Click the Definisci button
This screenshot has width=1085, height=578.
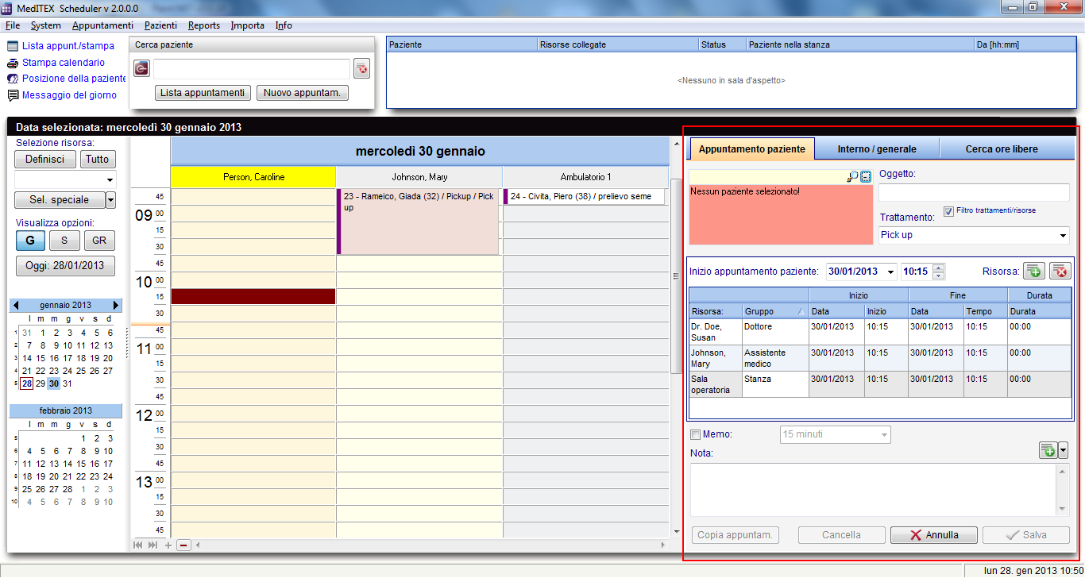tap(45, 159)
